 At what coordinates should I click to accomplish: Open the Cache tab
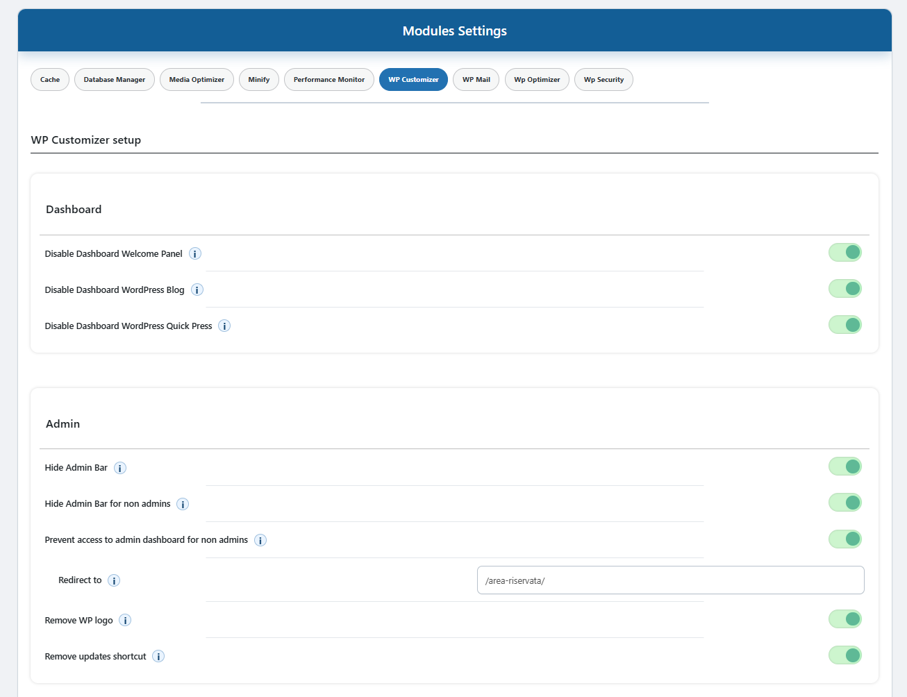[x=50, y=80]
